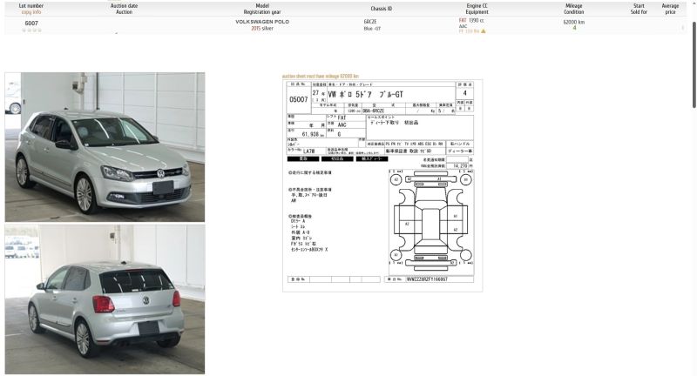Image resolution: width=697 pixels, height=376 pixels.
Task: Click the VOLKSWAGEN POLO model name
Action: click(262, 22)
